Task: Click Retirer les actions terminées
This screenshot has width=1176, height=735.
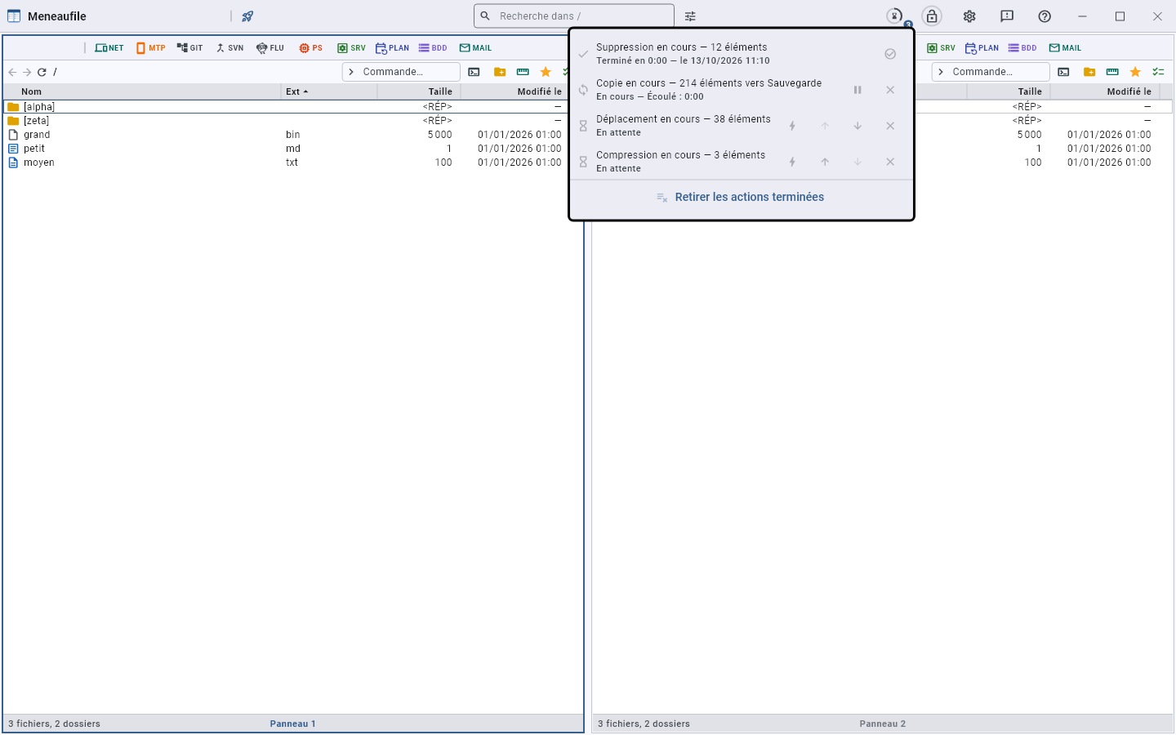Action: click(741, 197)
